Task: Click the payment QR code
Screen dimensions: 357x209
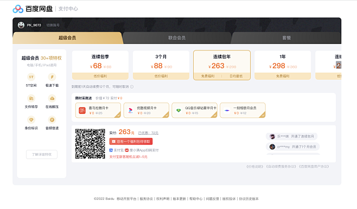Action: (90, 144)
